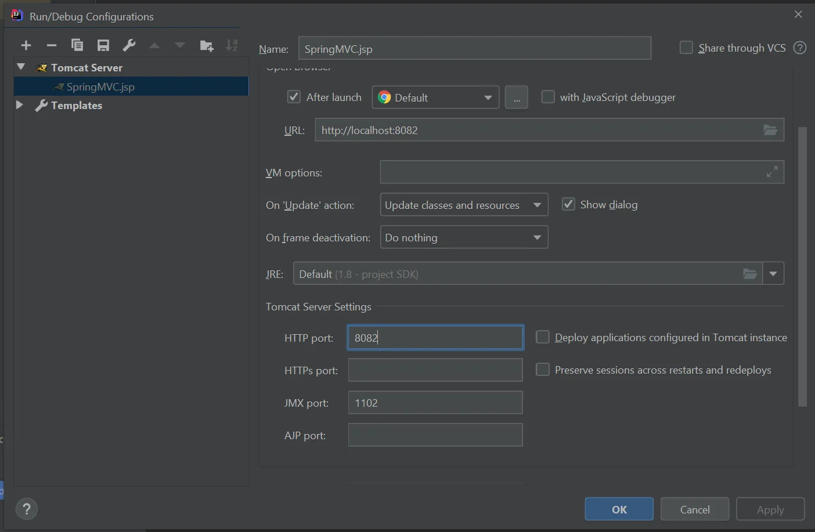The height and width of the screenshot is (532, 815).
Task: Uncheck the After launch checkbox
Action: coord(294,97)
